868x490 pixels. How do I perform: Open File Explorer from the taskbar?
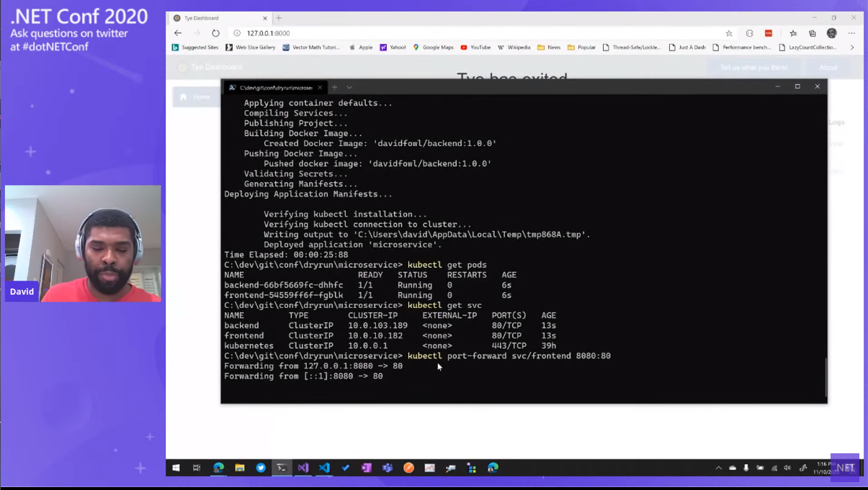click(240, 468)
